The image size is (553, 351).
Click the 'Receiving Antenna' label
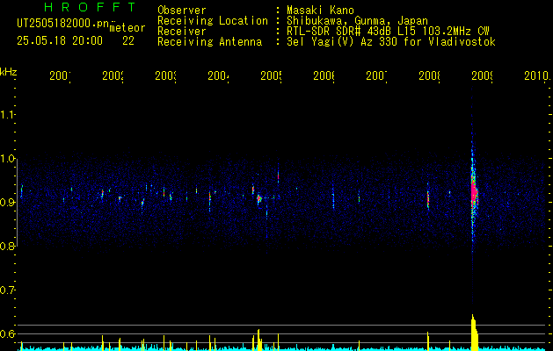(x=210, y=42)
